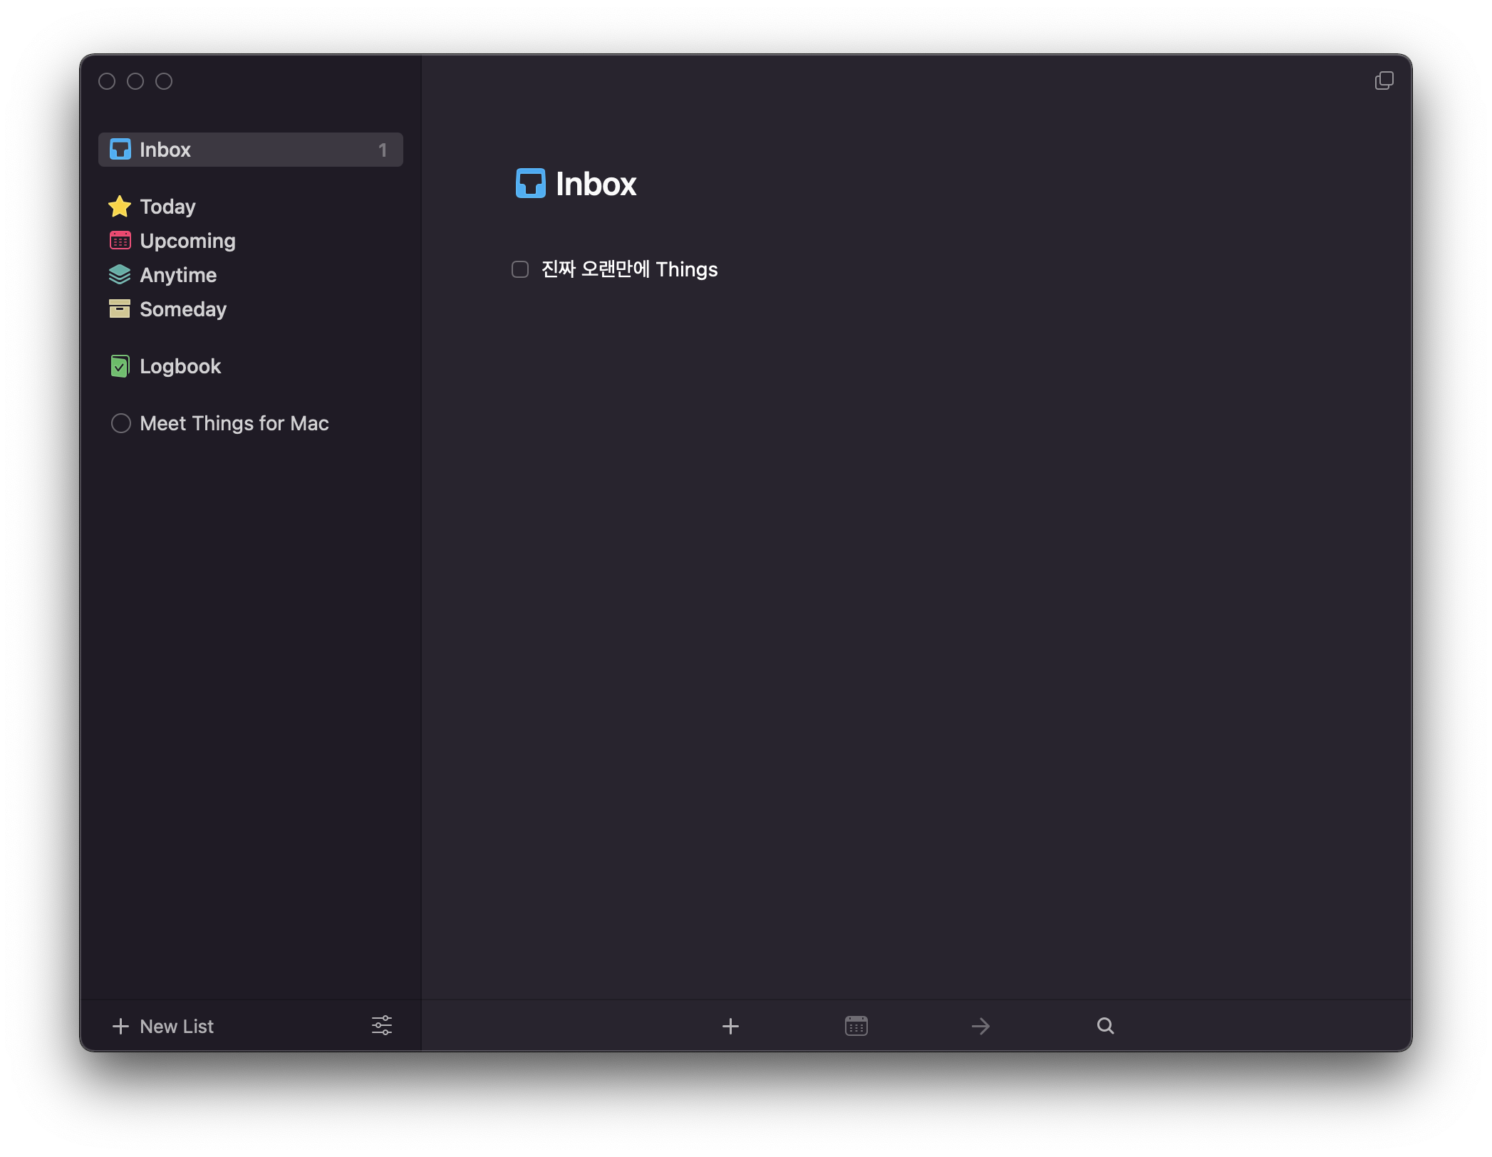This screenshot has width=1492, height=1157.
Task: Click the green Logbook checkmark icon
Action: tap(120, 366)
